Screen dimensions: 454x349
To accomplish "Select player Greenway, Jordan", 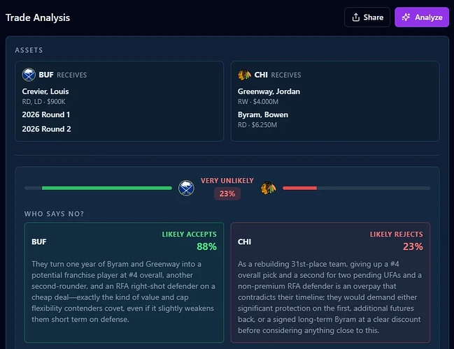I will (269, 91).
